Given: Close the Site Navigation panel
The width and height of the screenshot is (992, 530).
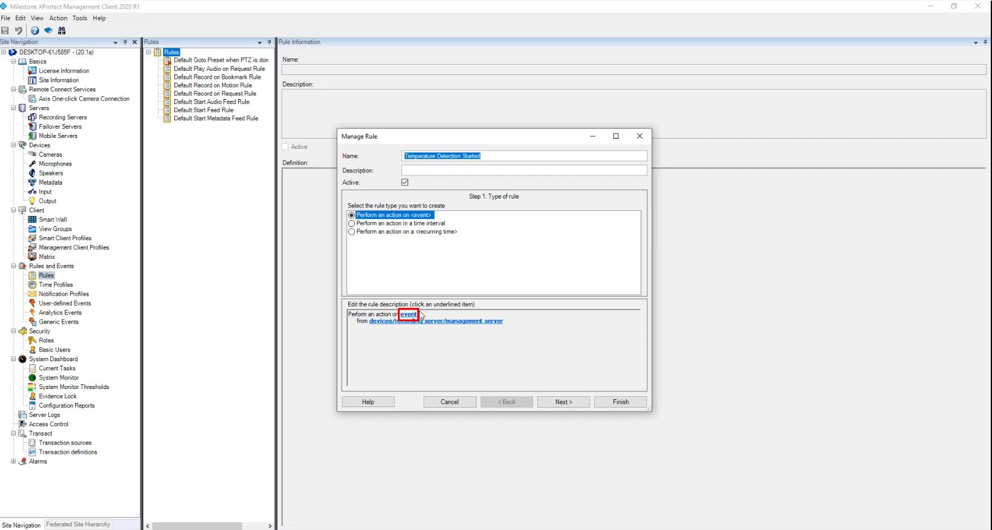Looking at the screenshot, I should point(134,42).
